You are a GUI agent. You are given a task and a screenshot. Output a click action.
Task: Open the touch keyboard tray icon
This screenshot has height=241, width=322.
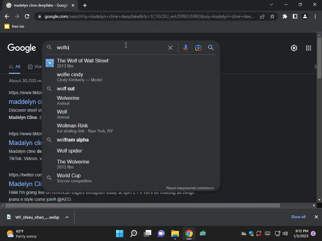[x=268, y=233]
